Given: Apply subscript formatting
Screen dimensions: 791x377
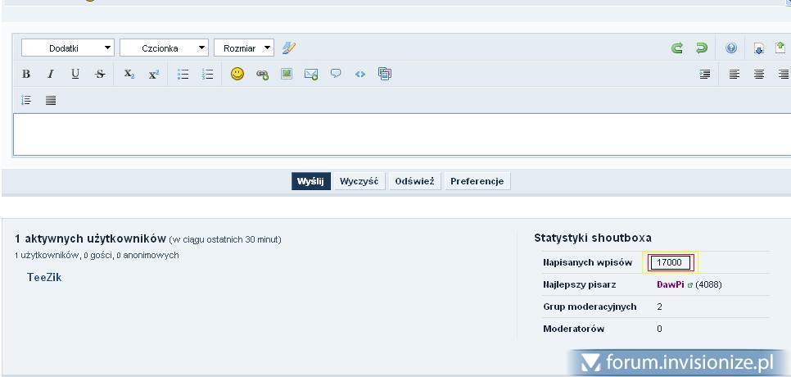Looking at the screenshot, I should (129, 75).
